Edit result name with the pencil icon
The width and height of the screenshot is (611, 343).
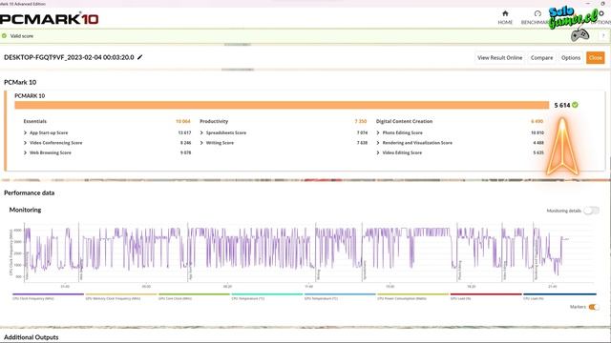[140, 57]
